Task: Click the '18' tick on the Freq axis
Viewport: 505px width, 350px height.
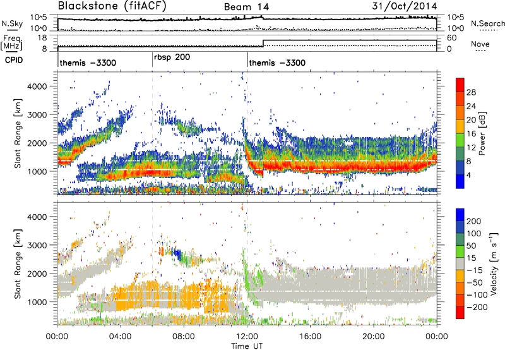Action: click(43, 38)
